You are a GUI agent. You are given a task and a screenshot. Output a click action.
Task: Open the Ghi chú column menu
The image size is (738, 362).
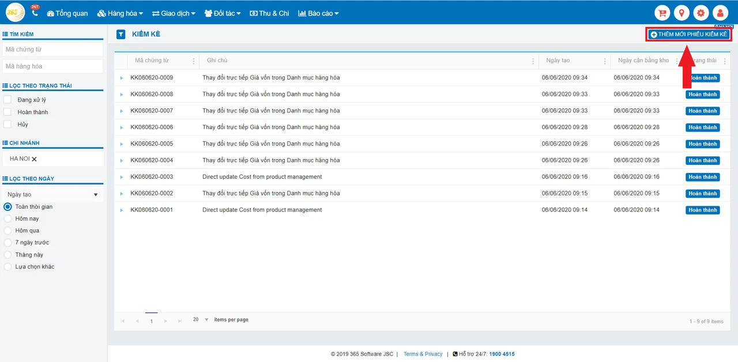click(533, 61)
